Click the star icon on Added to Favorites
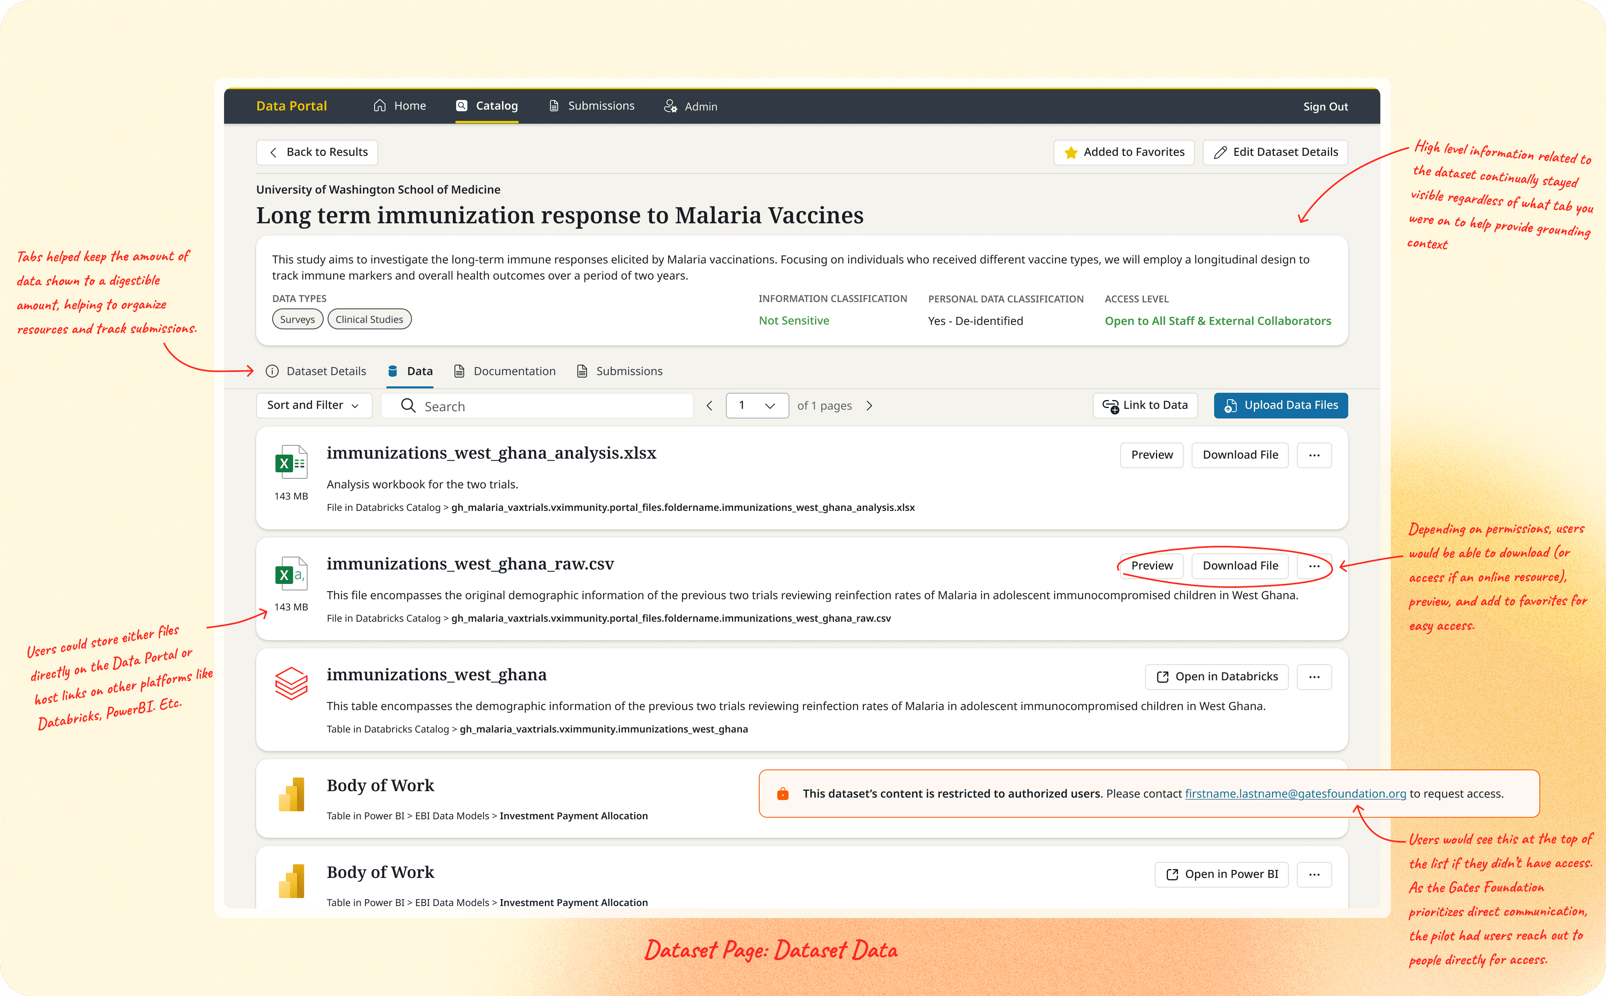Image resolution: width=1606 pixels, height=996 pixels. click(1071, 152)
